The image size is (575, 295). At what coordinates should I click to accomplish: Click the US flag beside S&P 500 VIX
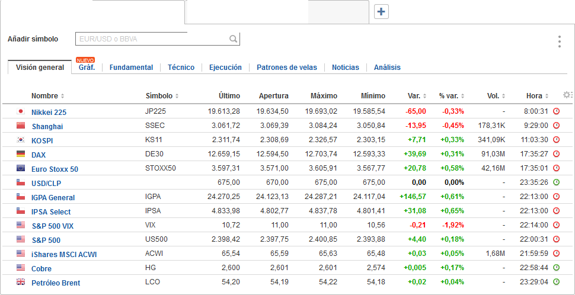(x=21, y=225)
